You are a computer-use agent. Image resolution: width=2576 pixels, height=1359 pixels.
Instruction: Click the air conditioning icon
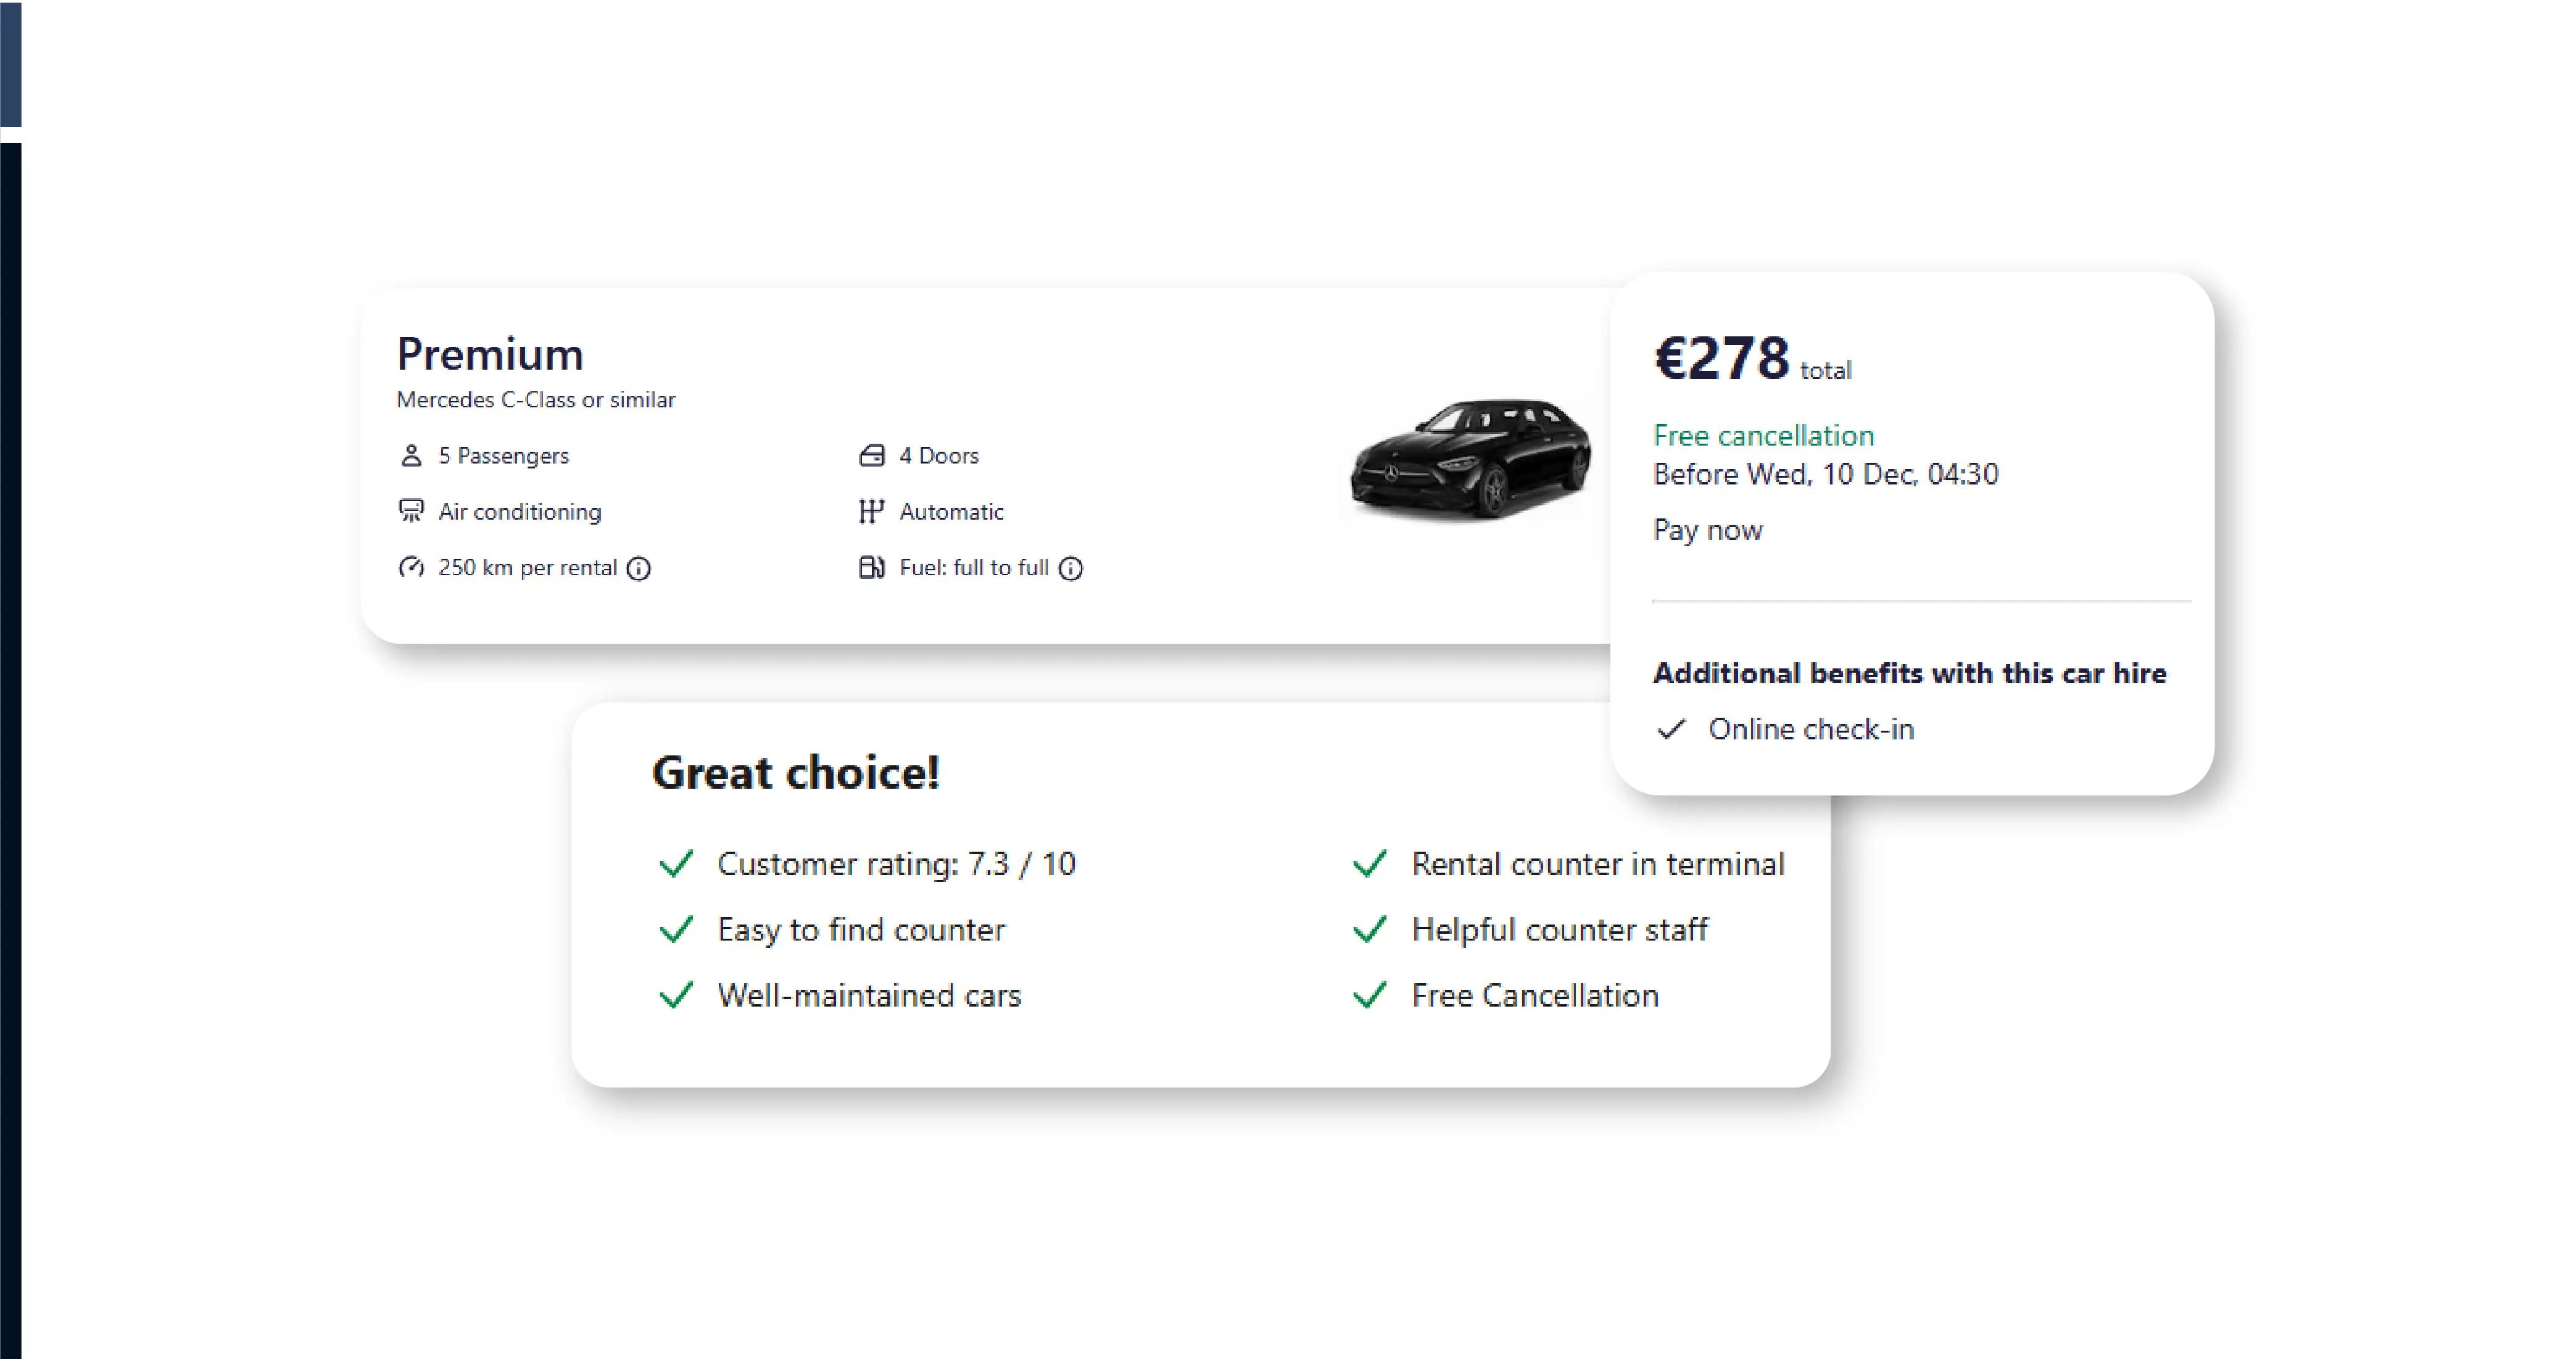[x=411, y=511]
